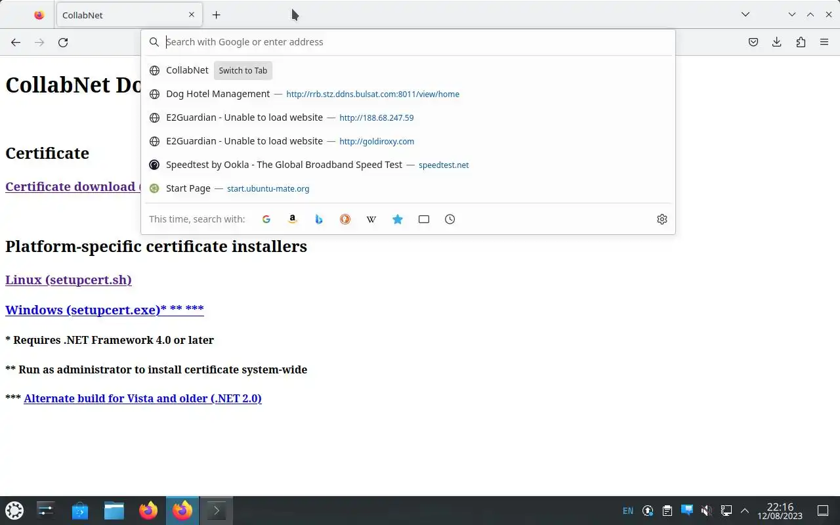Open the Extensions menu
The height and width of the screenshot is (525, 840).
pos(801,42)
